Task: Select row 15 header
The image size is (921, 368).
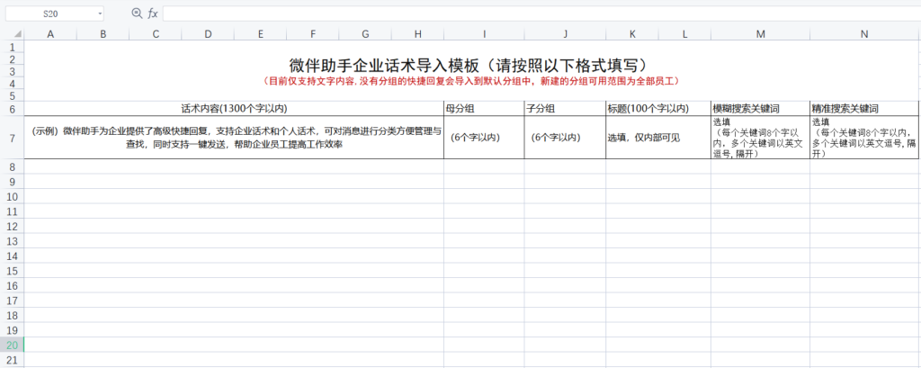Action: 13,271
